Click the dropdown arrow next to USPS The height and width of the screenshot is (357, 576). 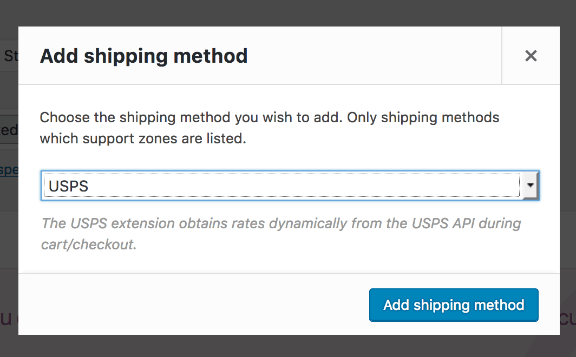529,186
